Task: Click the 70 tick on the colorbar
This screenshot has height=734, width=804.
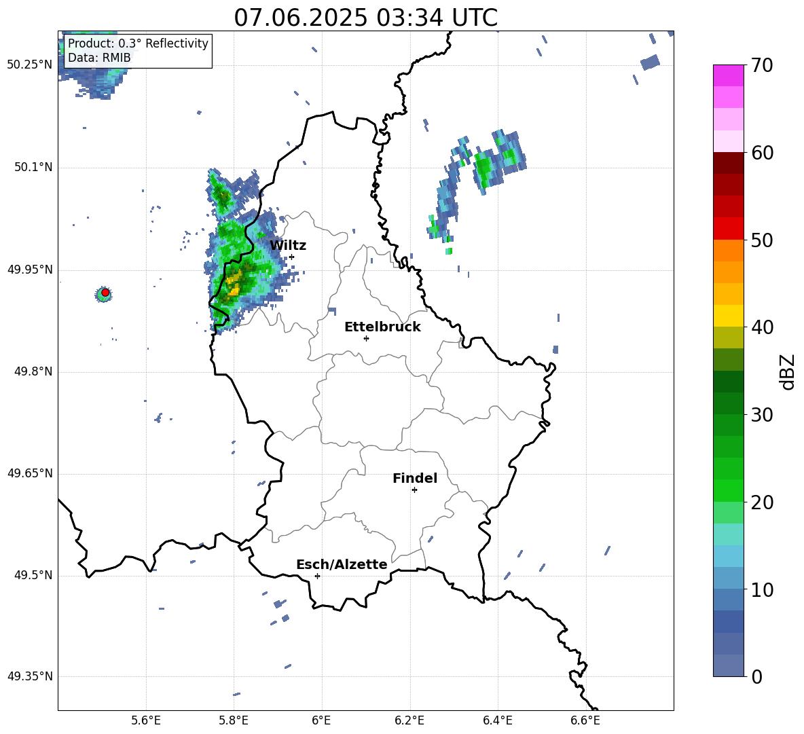Action: [x=762, y=66]
